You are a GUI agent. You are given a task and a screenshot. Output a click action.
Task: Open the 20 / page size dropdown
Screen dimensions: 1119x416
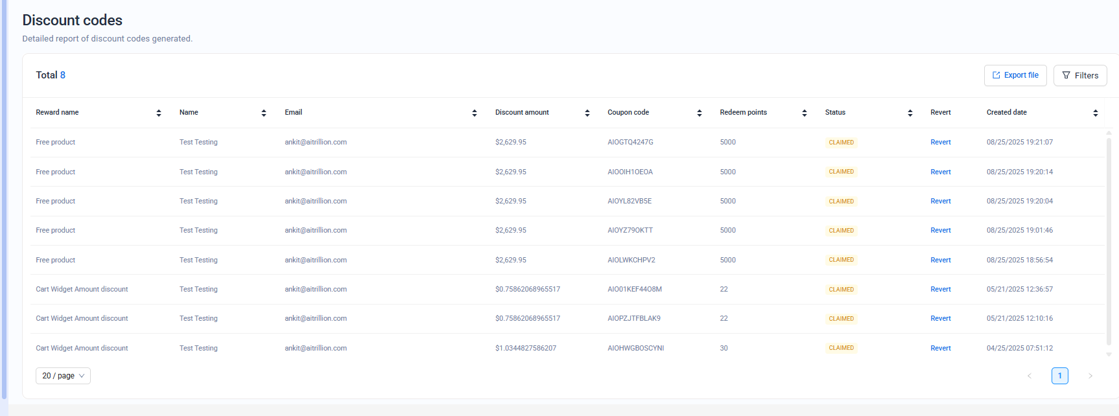[63, 376]
